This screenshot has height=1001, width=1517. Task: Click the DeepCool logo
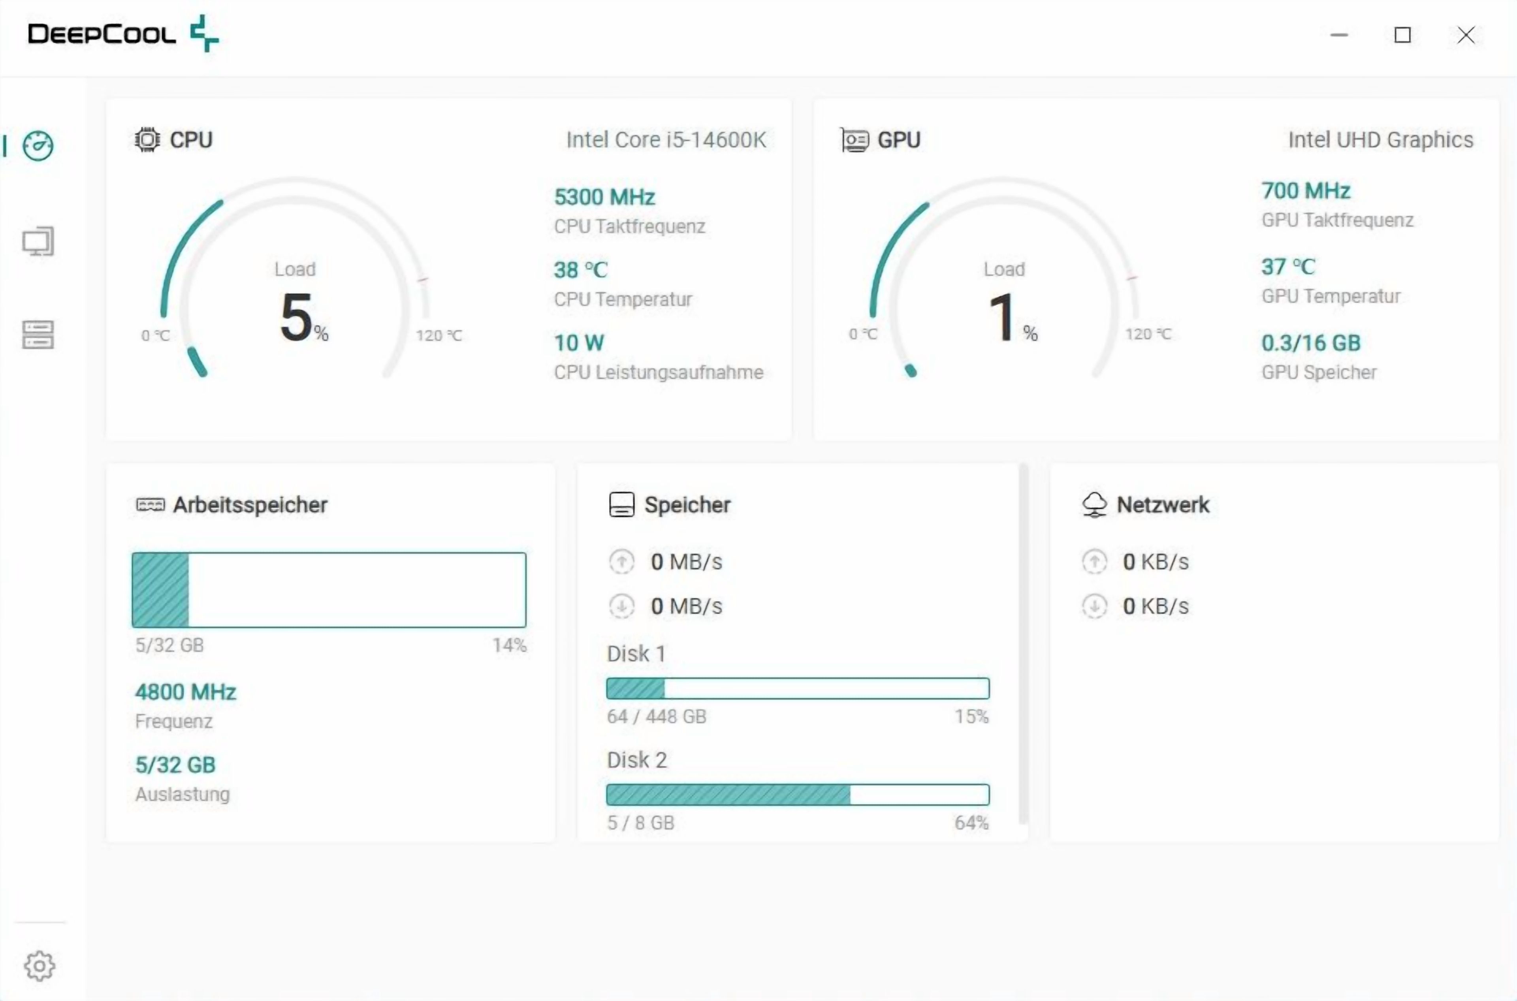coord(123,34)
